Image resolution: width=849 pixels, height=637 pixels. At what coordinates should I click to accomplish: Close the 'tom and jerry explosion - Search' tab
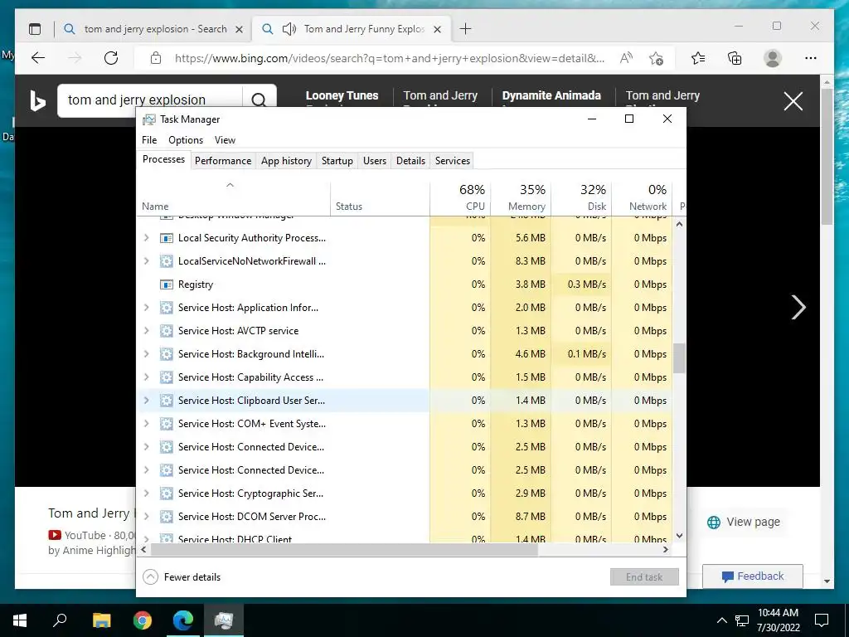[x=239, y=29]
